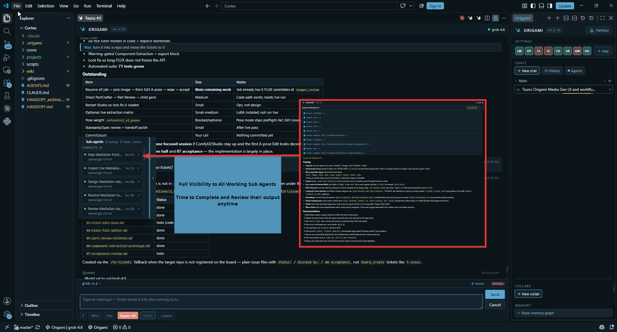The image size is (617, 332).
Task: Toggle Bypass: All mode
Action: 128,316
